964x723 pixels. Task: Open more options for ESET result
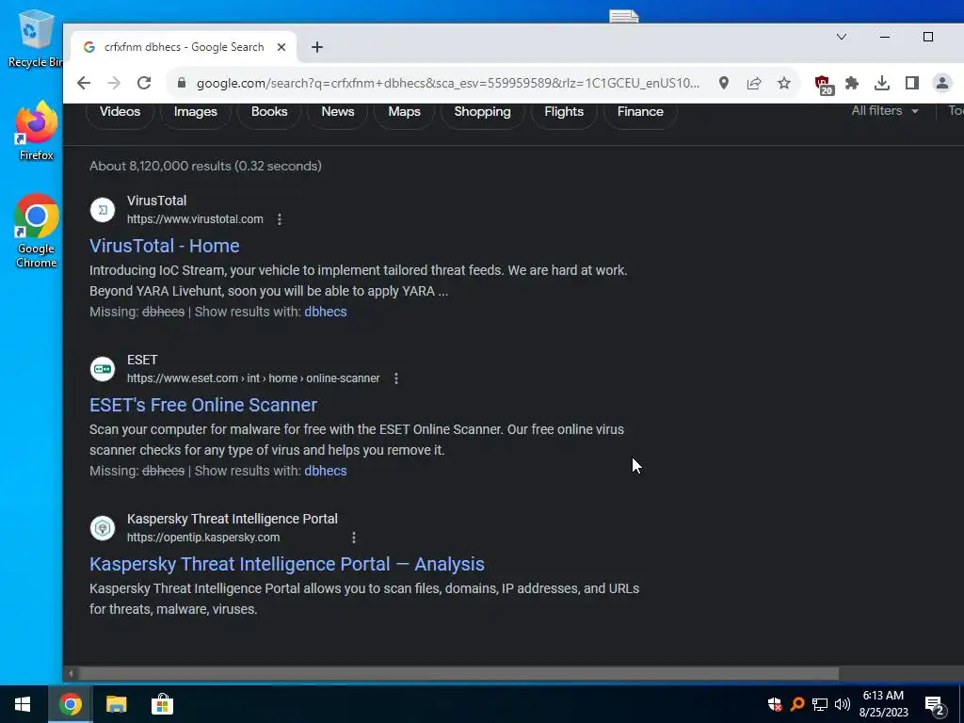click(396, 378)
